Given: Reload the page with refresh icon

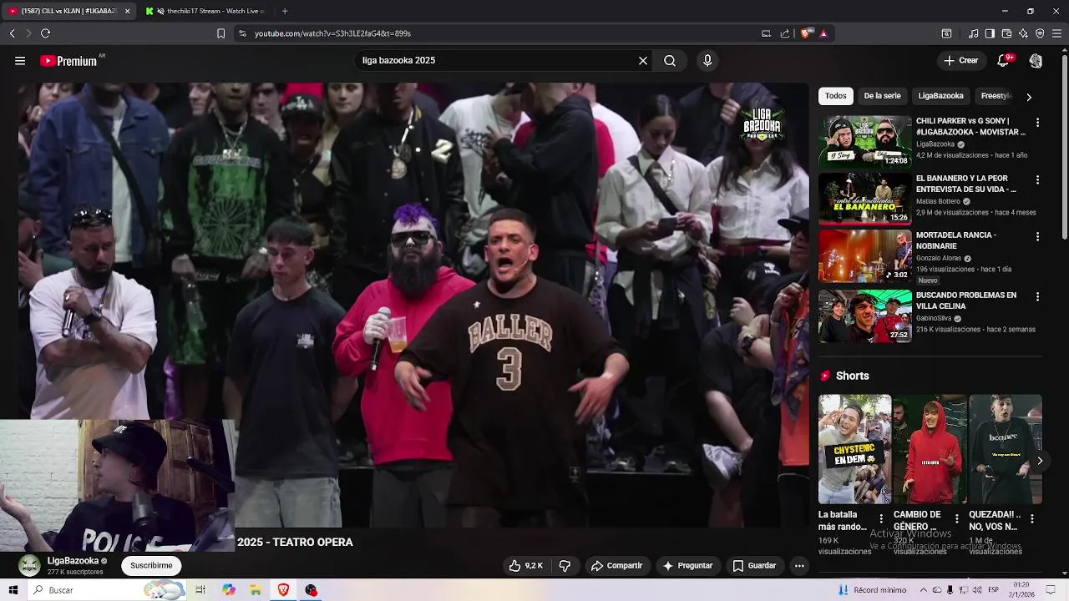Looking at the screenshot, I should pos(45,33).
